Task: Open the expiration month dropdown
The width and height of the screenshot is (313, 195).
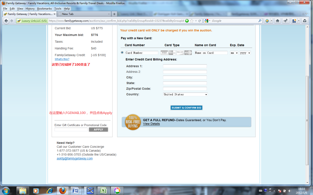Action: (234, 53)
